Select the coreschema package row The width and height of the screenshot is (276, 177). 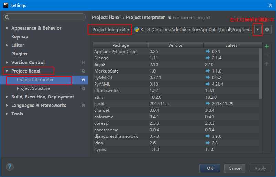(x=176, y=130)
